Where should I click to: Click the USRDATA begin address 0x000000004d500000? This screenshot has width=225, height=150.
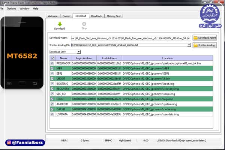click(84, 114)
